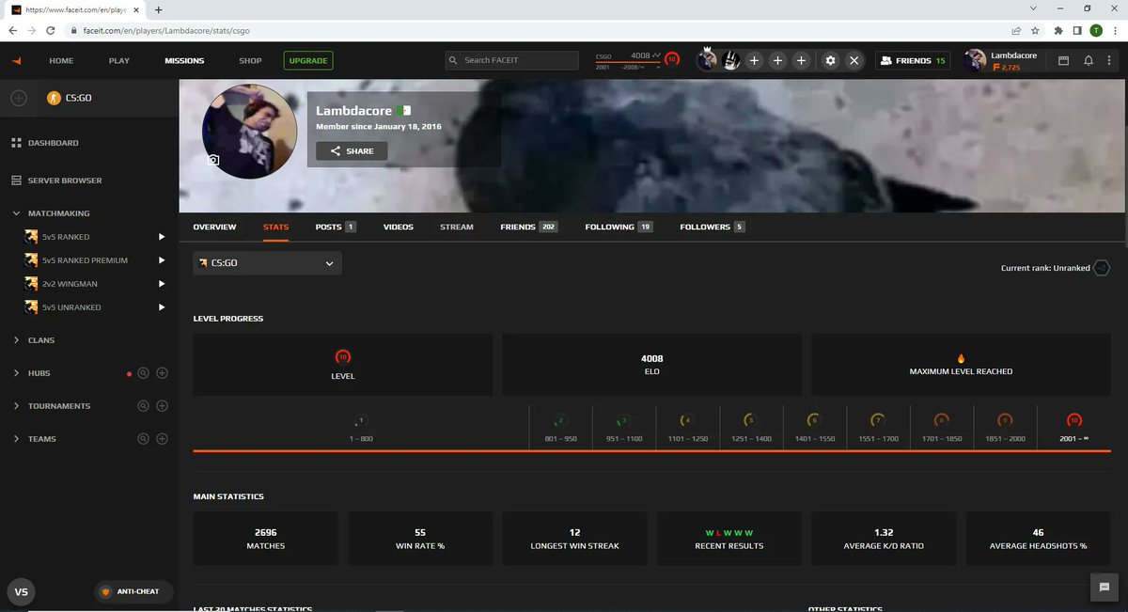Open the FRIENDS 15 panel button

tap(914, 60)
